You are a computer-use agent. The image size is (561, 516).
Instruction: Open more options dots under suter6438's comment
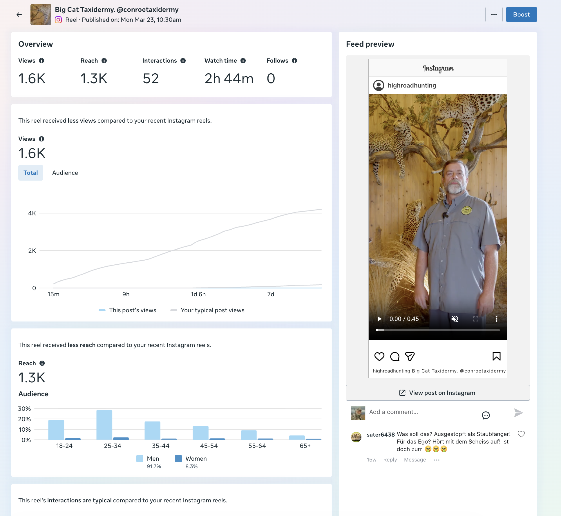point(437,460)
